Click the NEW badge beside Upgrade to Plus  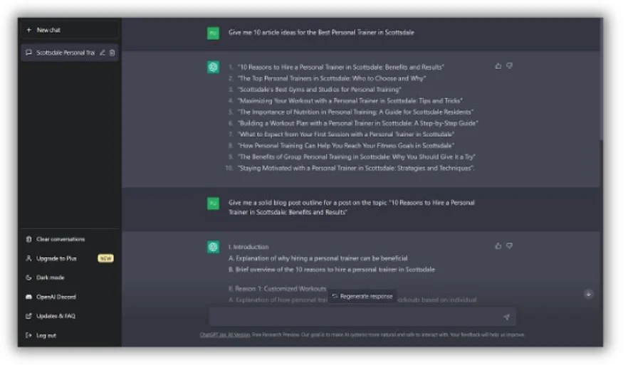pyautogui.click(x=105, y=258)
